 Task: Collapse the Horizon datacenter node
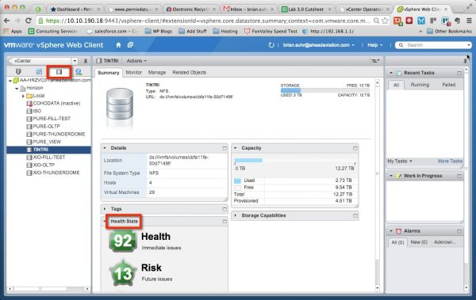click(17, 89)
